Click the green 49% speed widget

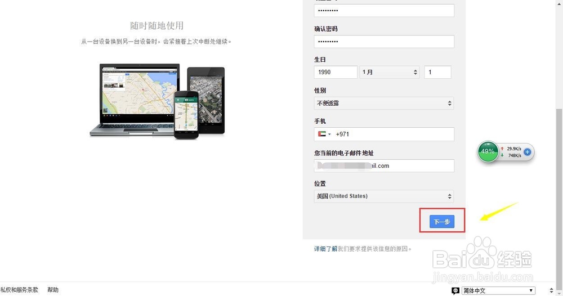pyautogui.click(x=488, y=151)
